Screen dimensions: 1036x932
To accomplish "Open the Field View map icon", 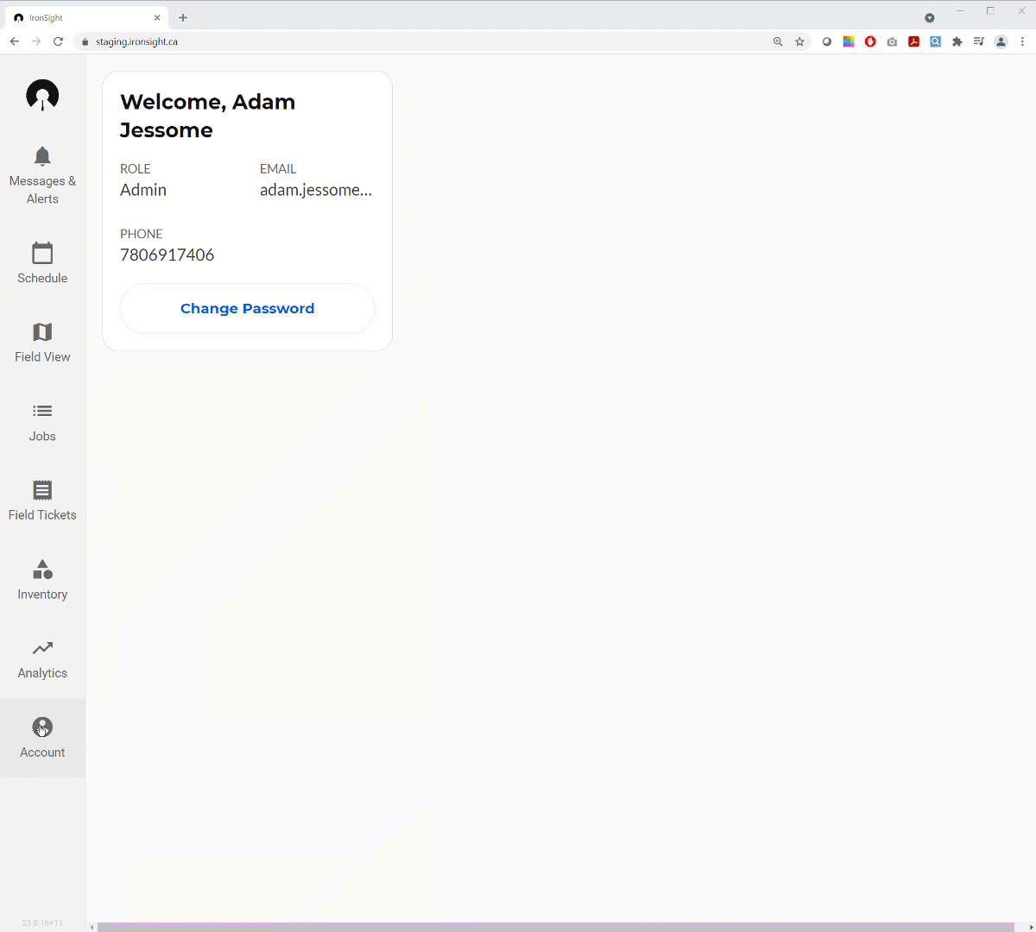I will pyautogui.click(x=42, y=332).
